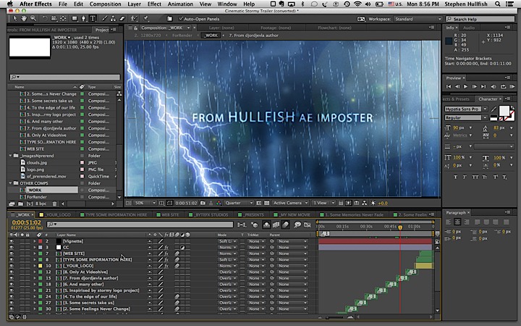Expand the Vignette layer properties
Viewport: 521px width, 326px height.
tap(34, 241)
